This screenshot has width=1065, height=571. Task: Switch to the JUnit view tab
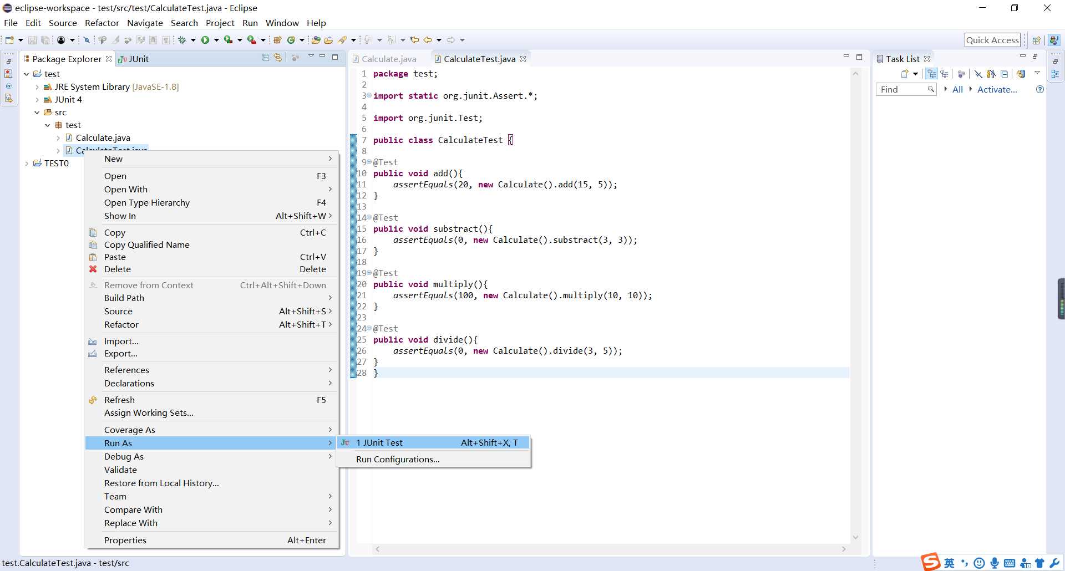[134, 59]
